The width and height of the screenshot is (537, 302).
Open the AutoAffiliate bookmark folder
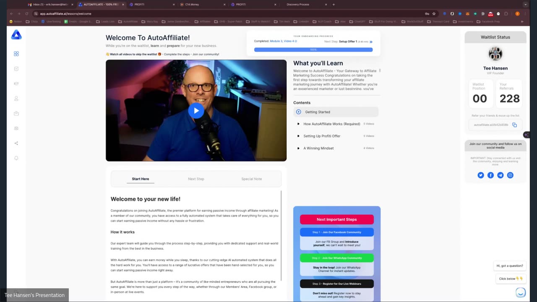pos(128,21)
